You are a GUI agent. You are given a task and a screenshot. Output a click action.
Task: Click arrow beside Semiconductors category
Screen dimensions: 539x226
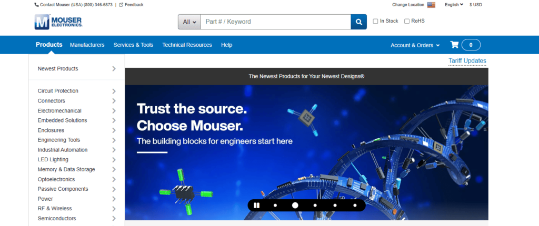point(114,219)
